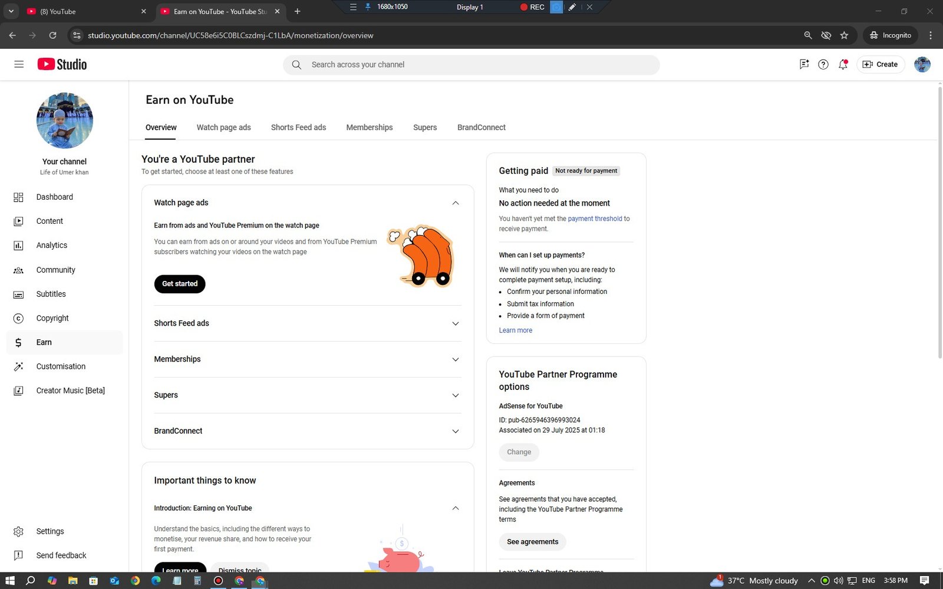Open the Analytics sidebar icon

[x=18, y=246]
